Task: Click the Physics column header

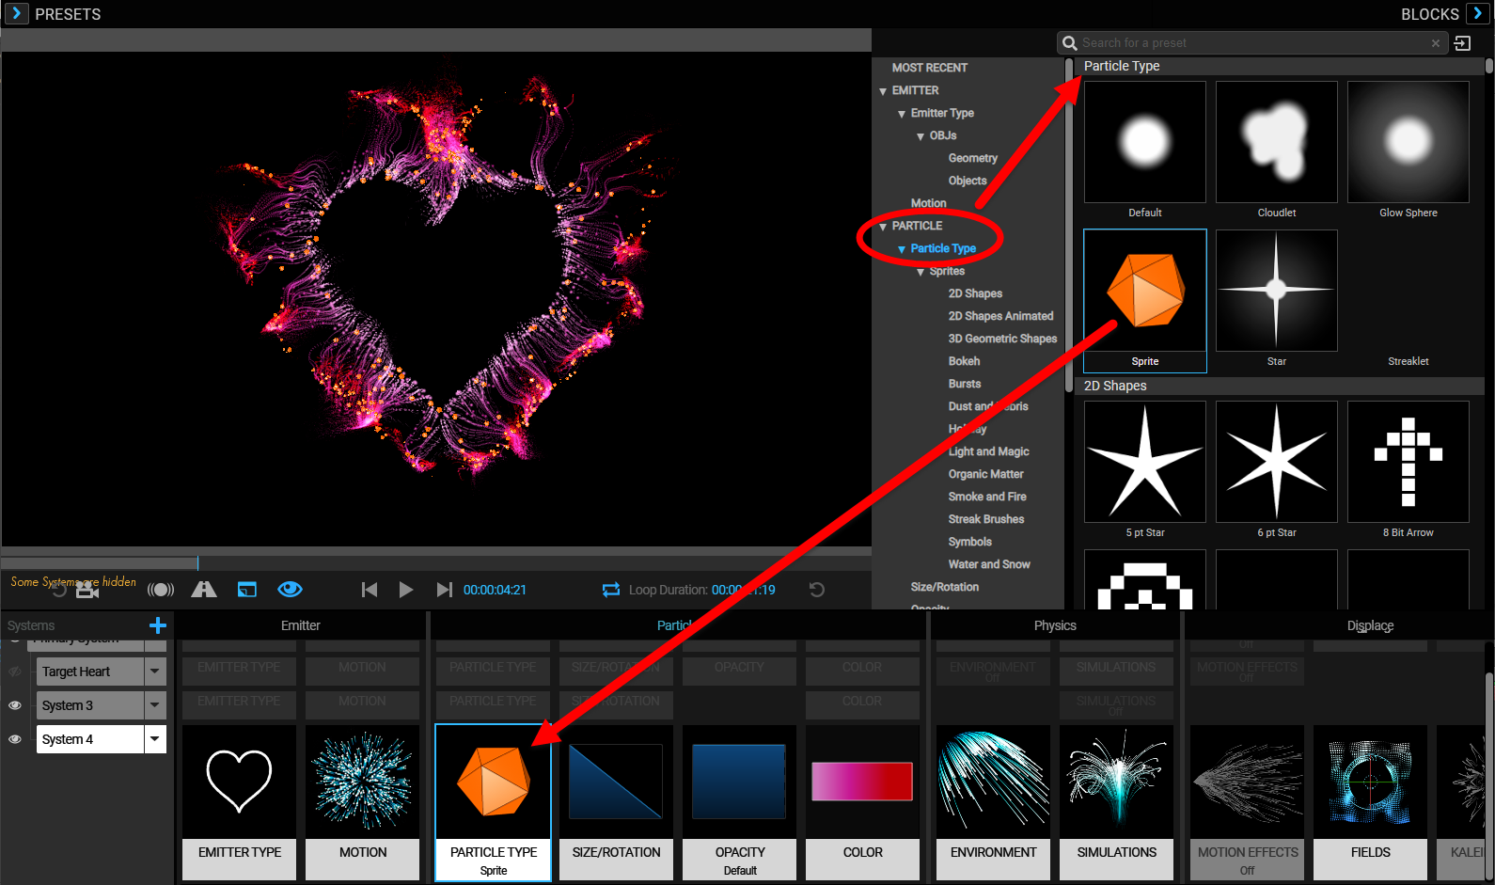Action: [x=1055, y=625]
